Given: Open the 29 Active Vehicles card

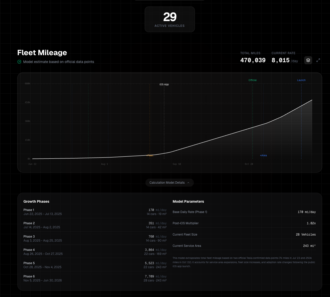Looking at the screenshot, I should pos(170,19).
